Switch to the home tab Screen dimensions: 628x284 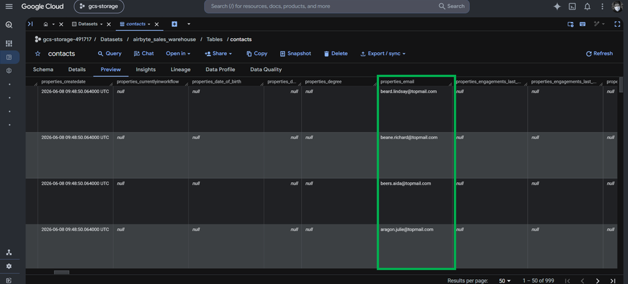tap(45, 24)
